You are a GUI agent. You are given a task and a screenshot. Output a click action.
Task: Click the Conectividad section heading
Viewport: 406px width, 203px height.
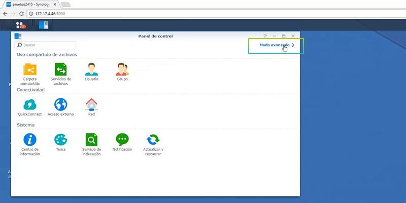(30, 90)
